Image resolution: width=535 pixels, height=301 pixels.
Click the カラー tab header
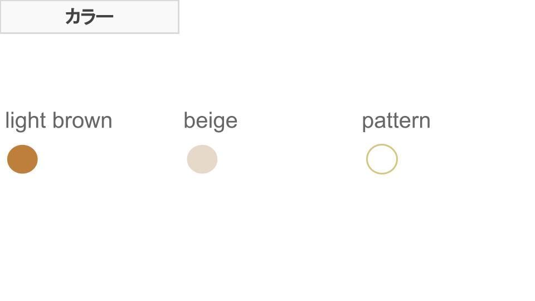pyautogui.click(x=89, y=17)
